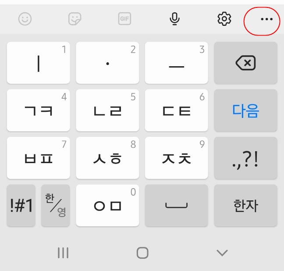Tap the ㅅㅎ key numbered 8
Screen dimensions: 284x271
tap(107, 158)
